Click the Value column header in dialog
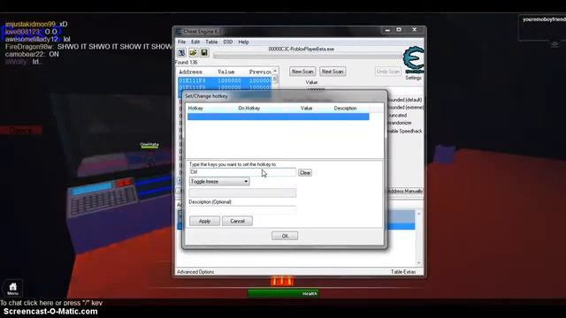Screen dimensions: 566x318 (307, 108)
